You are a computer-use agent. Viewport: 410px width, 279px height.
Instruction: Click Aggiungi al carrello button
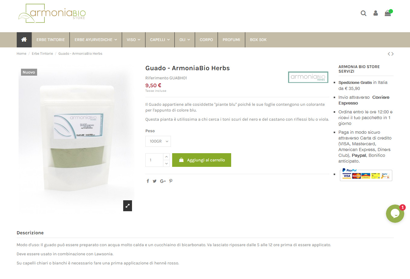coord(202,160)
